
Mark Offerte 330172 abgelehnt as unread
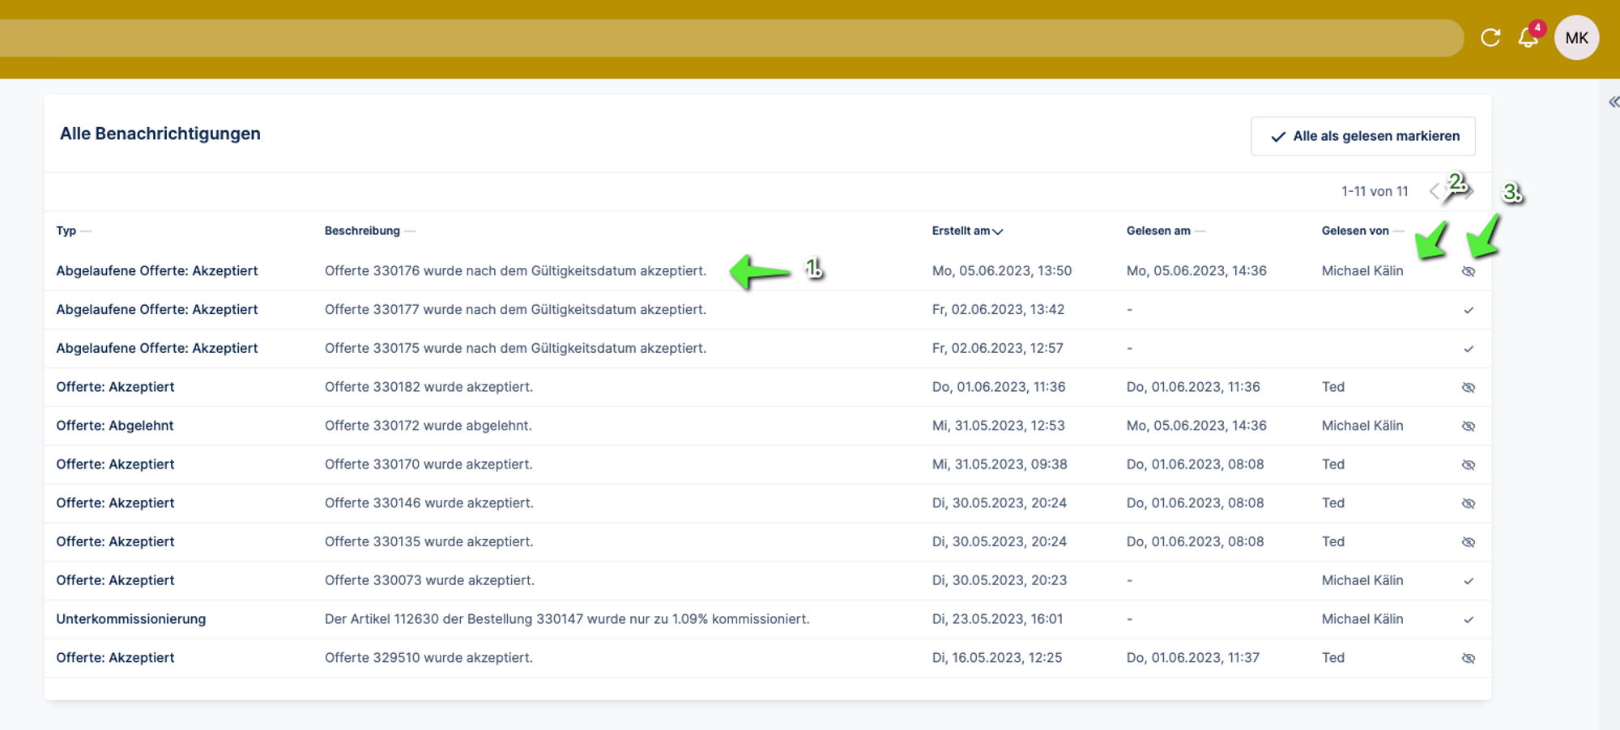1469,427
